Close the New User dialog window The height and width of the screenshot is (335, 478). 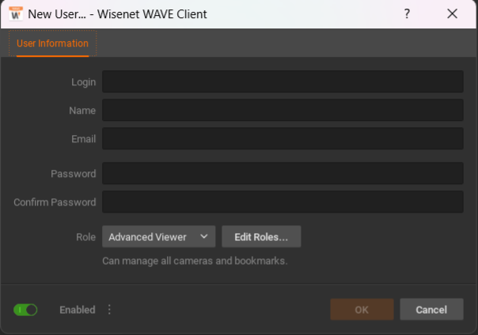coord(452,13)
